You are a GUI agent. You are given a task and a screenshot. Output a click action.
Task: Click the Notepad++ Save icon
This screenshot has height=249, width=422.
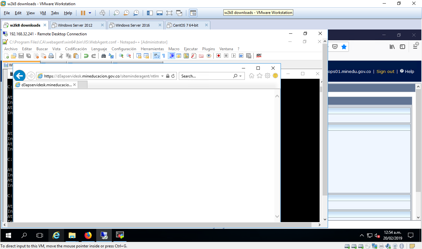[21, 56]
